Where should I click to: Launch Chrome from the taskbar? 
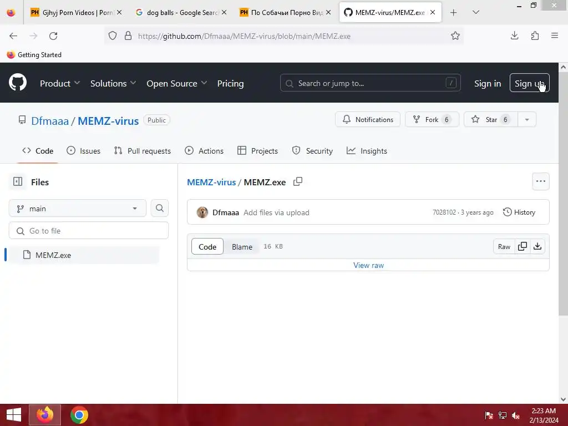point(79,415)
